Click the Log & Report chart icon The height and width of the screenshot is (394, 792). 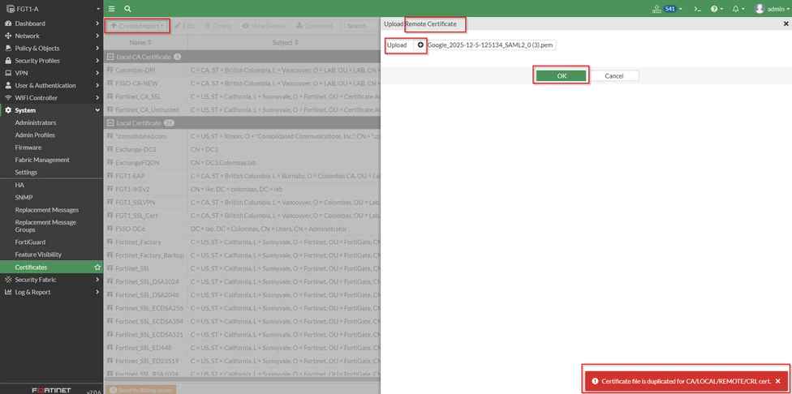point(8,292)
